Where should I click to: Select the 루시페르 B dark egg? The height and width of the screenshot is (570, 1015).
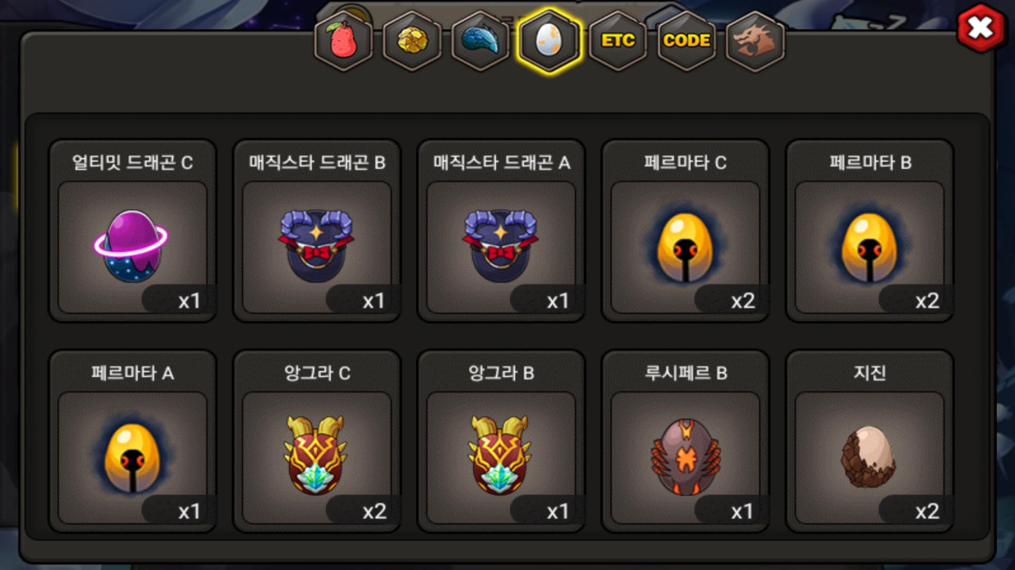685,458
